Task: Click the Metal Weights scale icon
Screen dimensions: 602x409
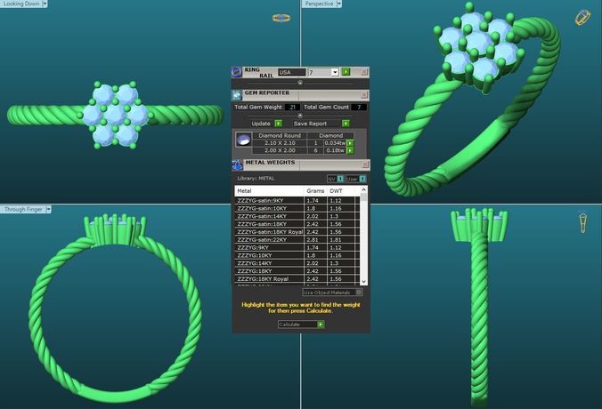Action: [x=237, y=164]
